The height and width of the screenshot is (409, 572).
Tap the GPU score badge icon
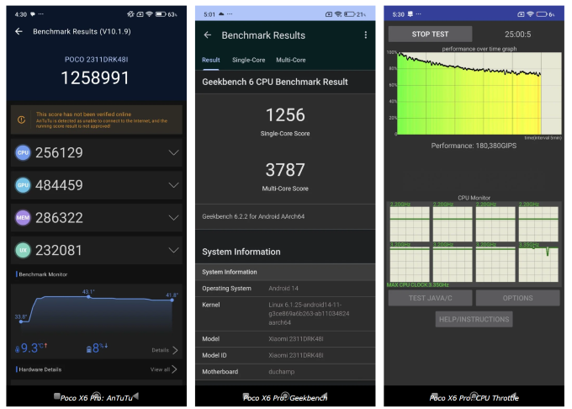point(23,185)
